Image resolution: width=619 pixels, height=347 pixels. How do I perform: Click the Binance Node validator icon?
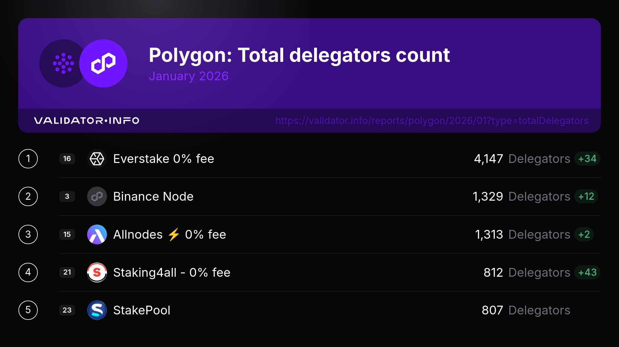(x=97, y=196)
